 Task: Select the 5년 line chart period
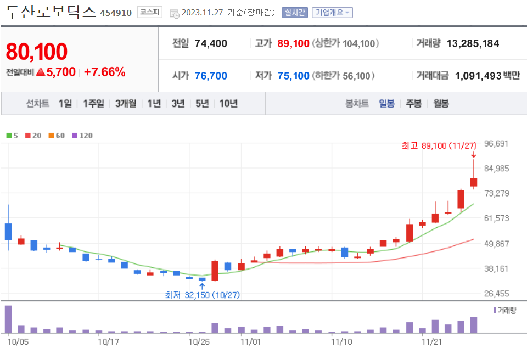(x=202, y=104)
